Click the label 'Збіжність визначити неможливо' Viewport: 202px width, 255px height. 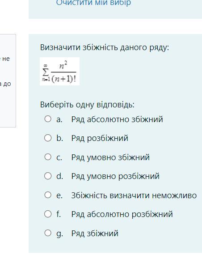point(134,195)
